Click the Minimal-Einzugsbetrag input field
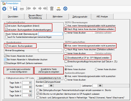131x101 pixels. (50, 50)
